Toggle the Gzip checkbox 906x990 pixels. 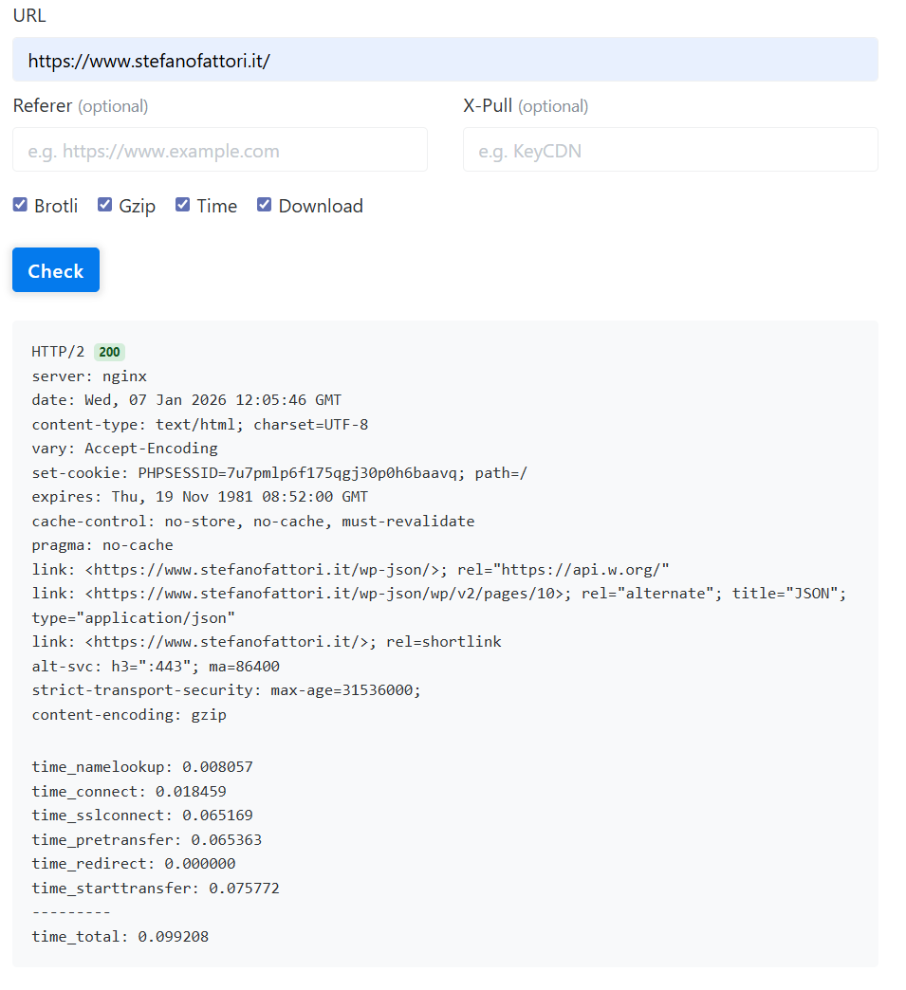[105, 205]
